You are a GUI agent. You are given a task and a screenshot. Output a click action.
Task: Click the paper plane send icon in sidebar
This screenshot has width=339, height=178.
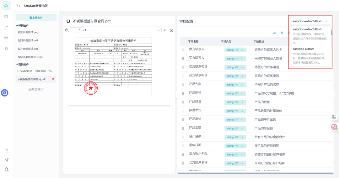[x=7, y=160]
